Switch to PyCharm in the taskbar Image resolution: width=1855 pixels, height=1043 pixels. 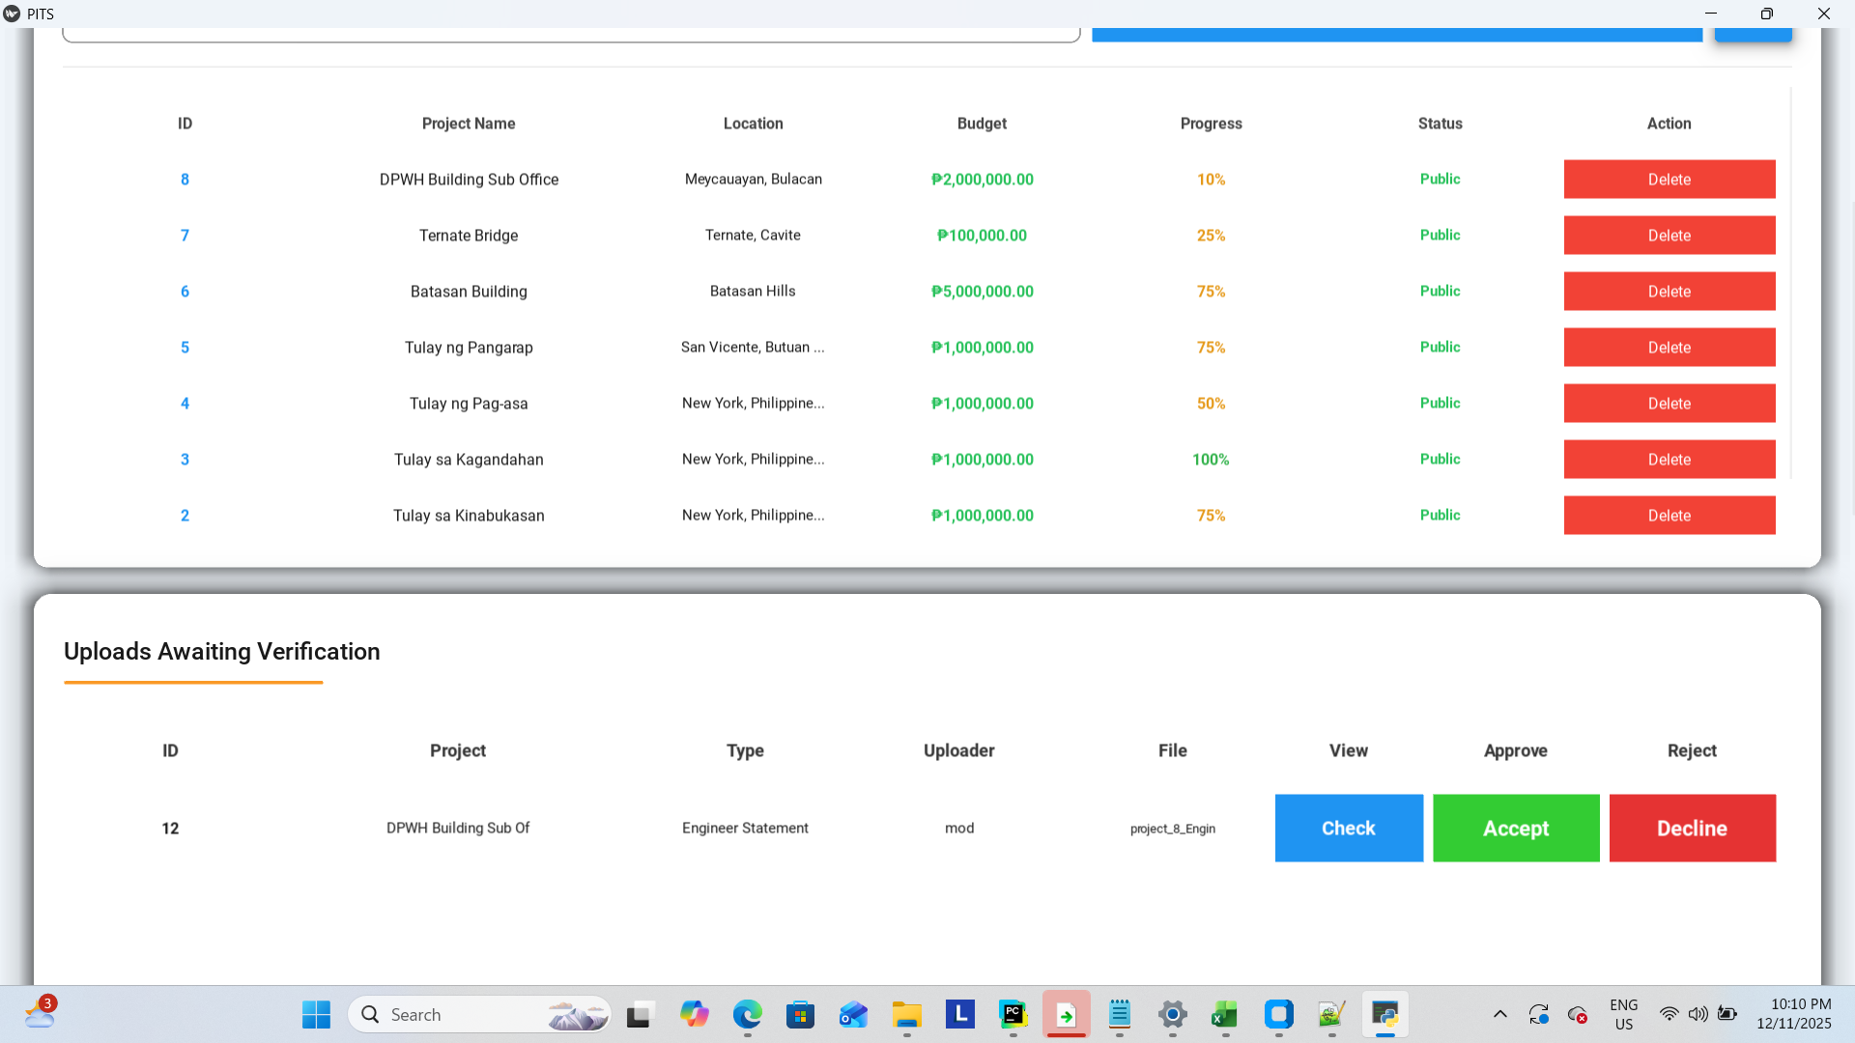1013,1015
